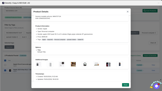Screen dimensions: 162x91
Task: Open the second additional image thumbnail
Action: point(50,64)
